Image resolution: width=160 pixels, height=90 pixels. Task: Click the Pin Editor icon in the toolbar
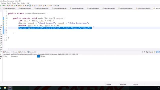click(x=58, y=5)
